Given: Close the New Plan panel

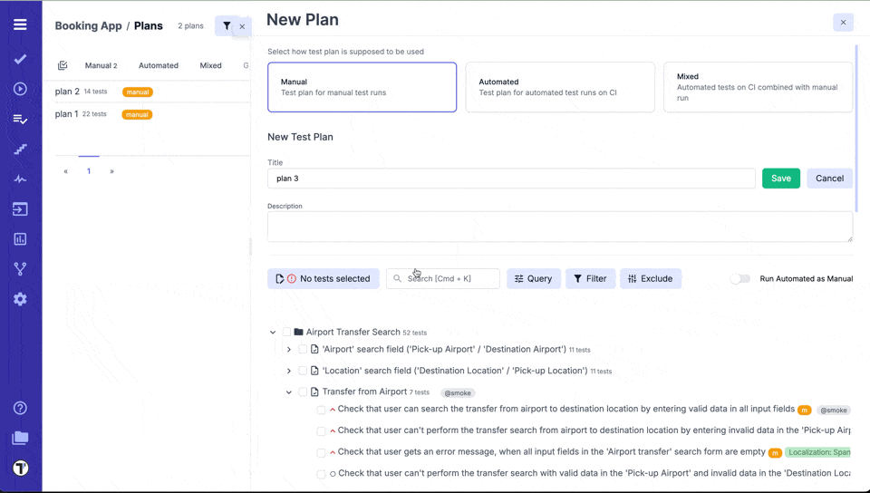Looking at the screenshot, I should coord(843,22).
